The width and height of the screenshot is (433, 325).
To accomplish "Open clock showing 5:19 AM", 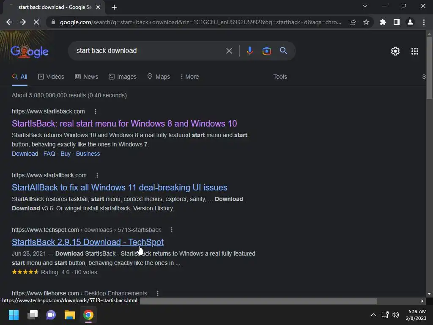I will (x=416, y=315).
